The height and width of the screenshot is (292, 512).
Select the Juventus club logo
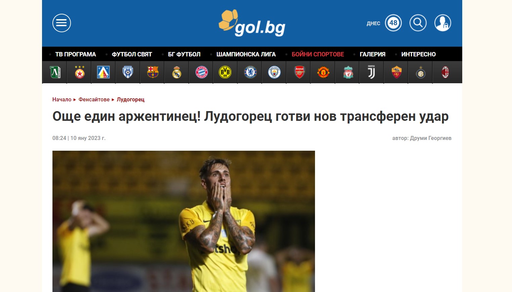pyautogui.click(x=371, y=72)
